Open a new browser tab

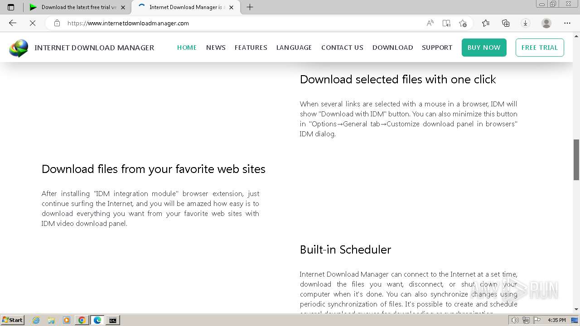pyautogui.click(x=250, y=7)
